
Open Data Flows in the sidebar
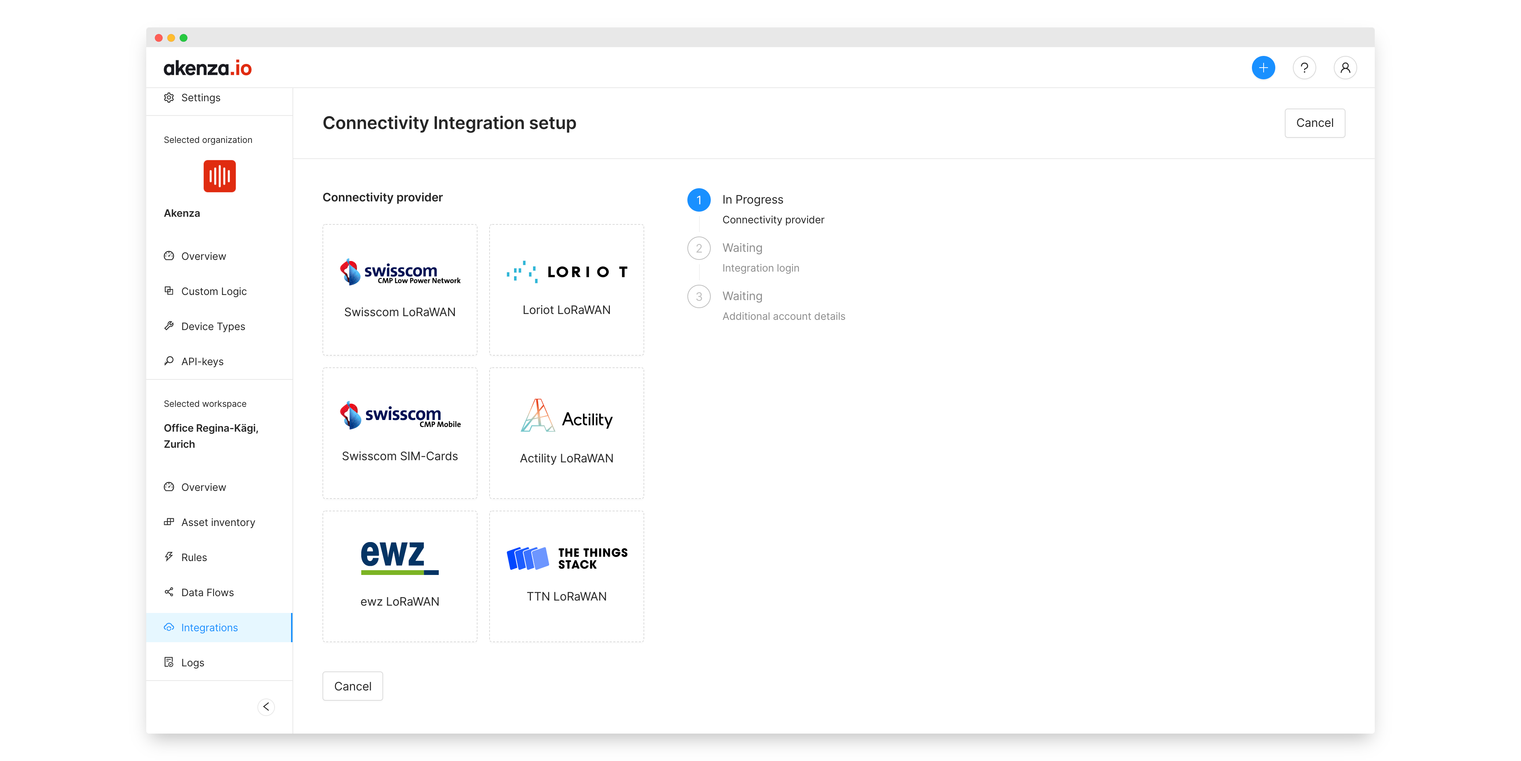coord(207,592)
